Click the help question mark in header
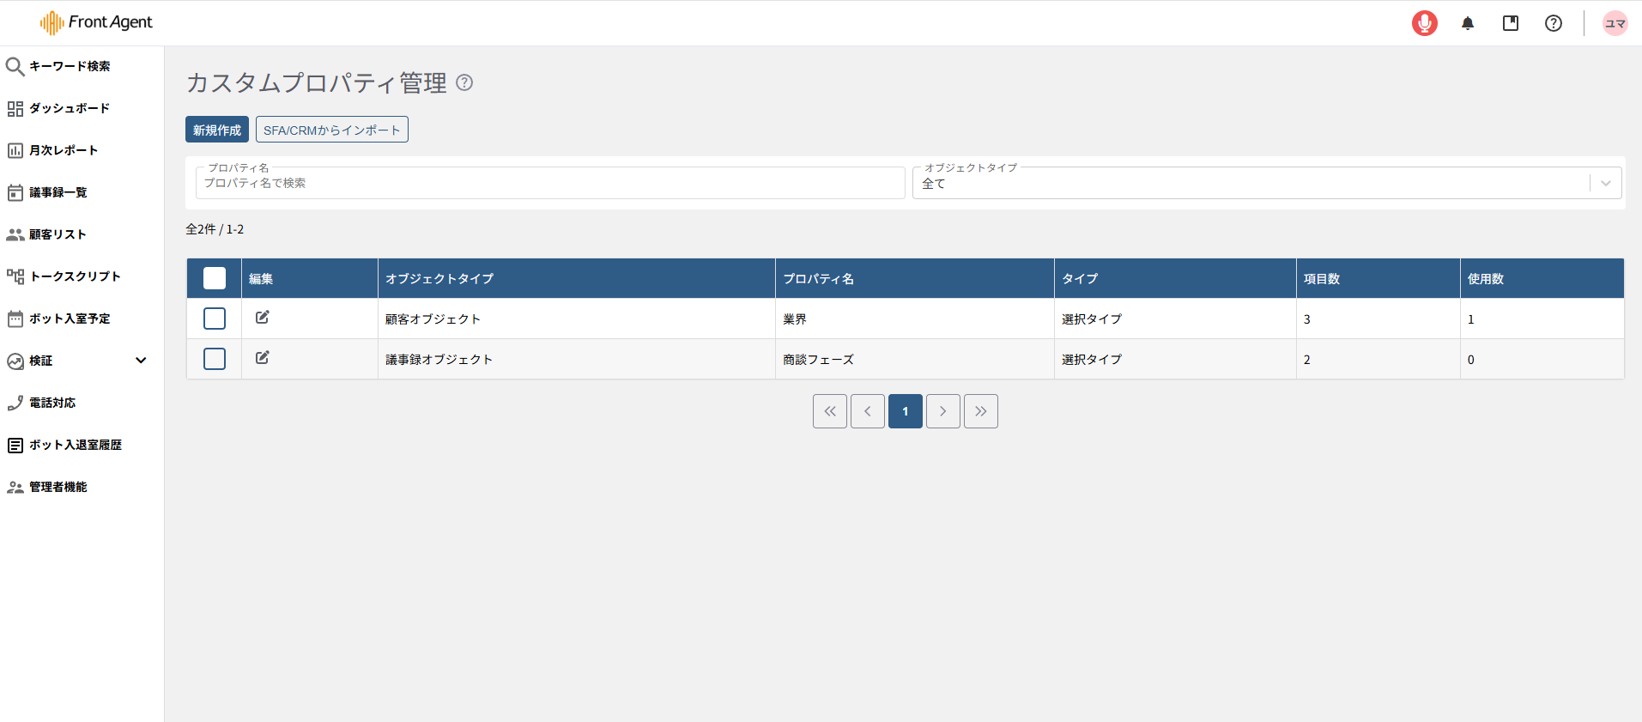Screen dimensions: 1642x722 [1553, 23]
